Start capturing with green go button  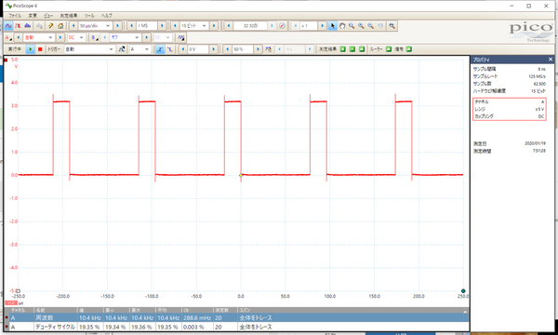coord(31,49)
